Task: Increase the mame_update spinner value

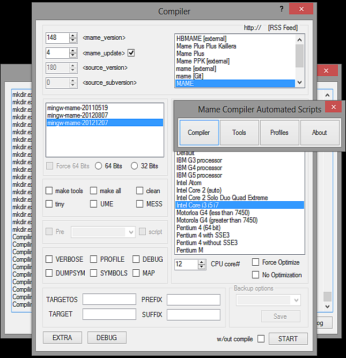Action: click(73, 51)
